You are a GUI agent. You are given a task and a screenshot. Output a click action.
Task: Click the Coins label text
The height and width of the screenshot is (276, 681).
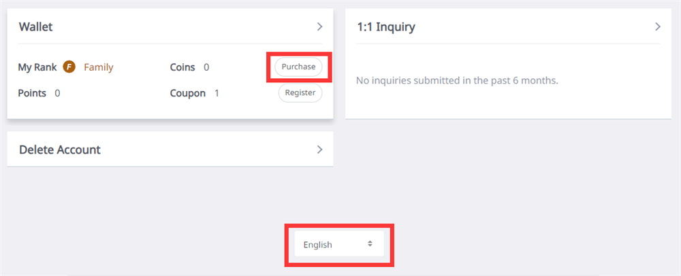pos(183,67)
